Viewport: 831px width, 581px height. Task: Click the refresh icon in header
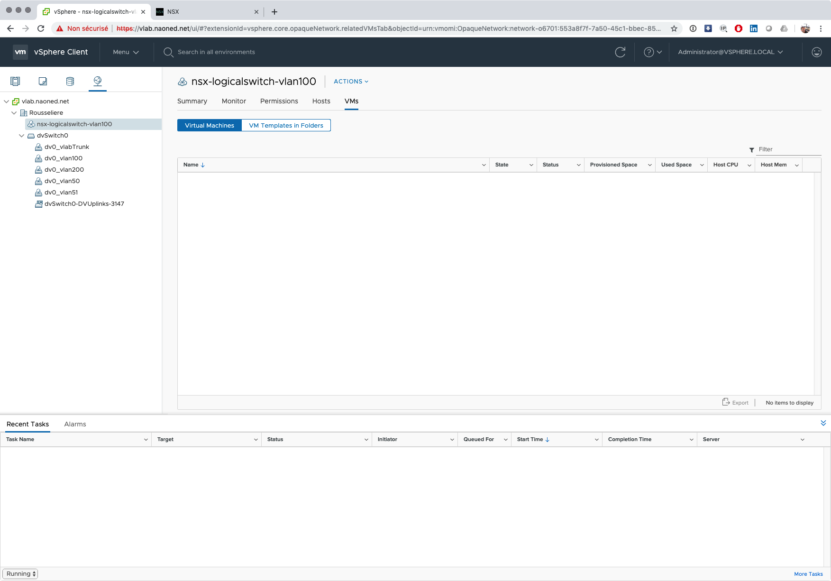620,52
